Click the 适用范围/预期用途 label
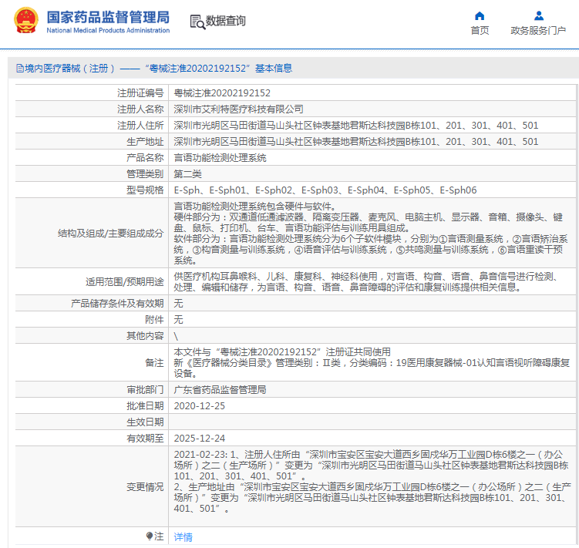The height and width of the screenshot is (548, 579). coord(124,282)
